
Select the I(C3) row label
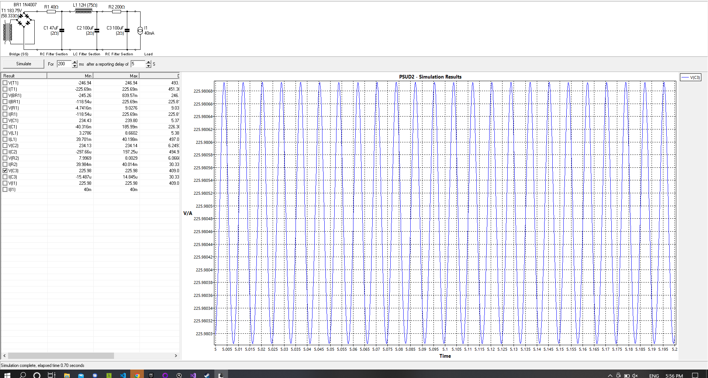point(13,177)
